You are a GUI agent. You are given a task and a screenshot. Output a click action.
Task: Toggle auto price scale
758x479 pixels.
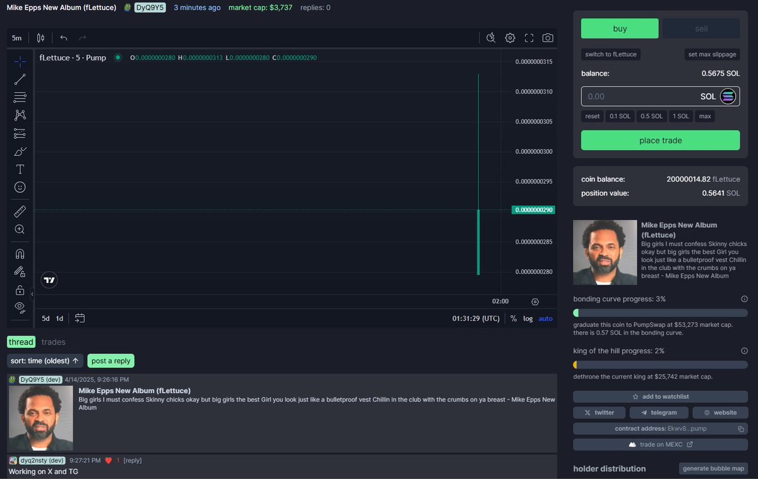click(546, 319)
